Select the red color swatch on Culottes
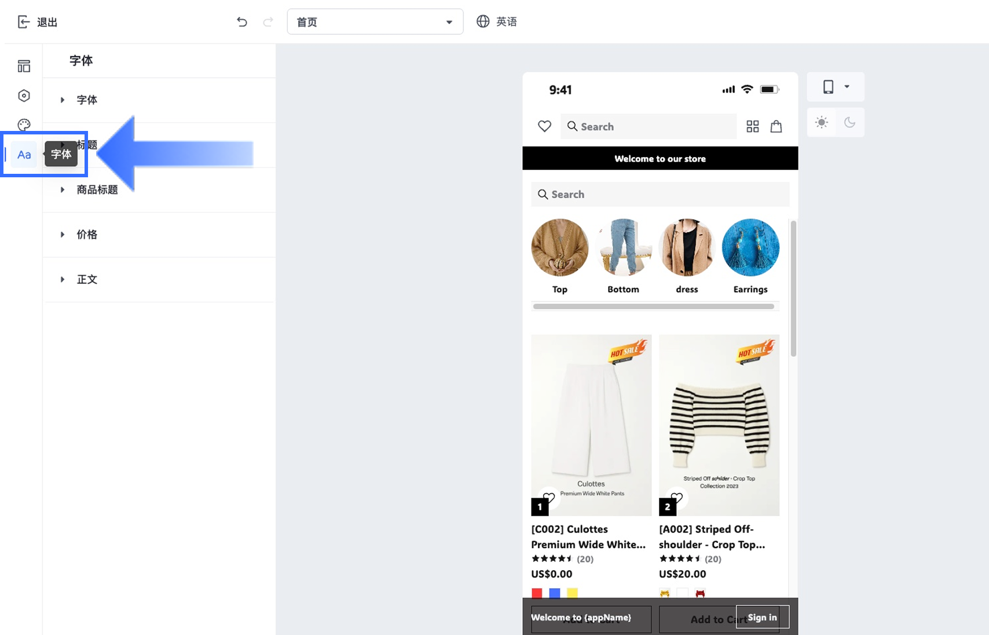The height and width of the screenshot is (635, 989). [537, 593]
